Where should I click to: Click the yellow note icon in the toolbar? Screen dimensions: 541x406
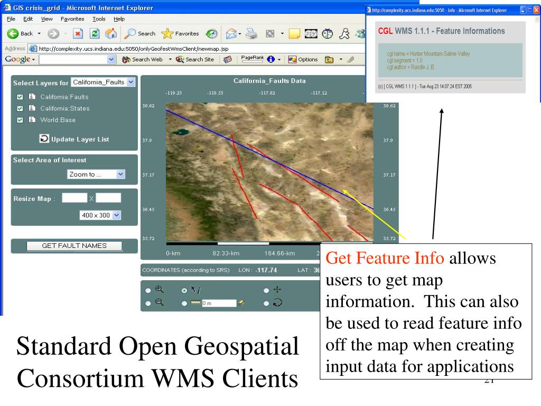pyautogui.click(x=294, y=33)
